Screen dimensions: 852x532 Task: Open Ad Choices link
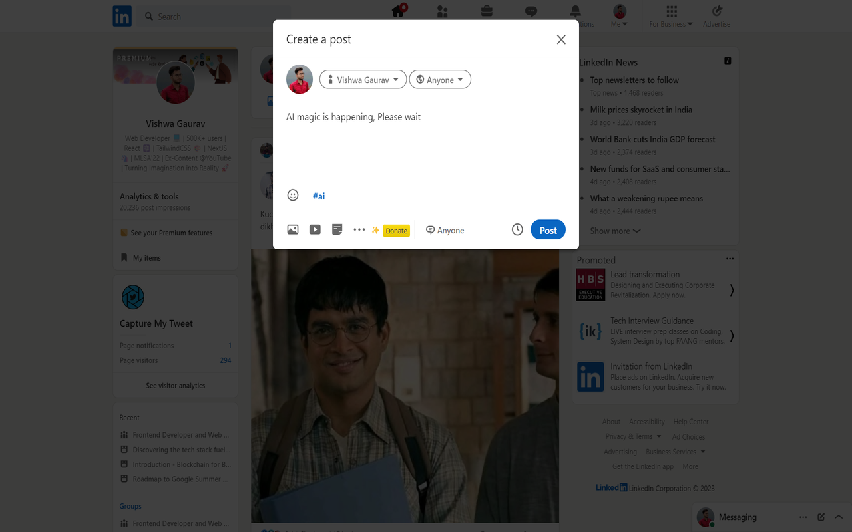click(688, 437)
